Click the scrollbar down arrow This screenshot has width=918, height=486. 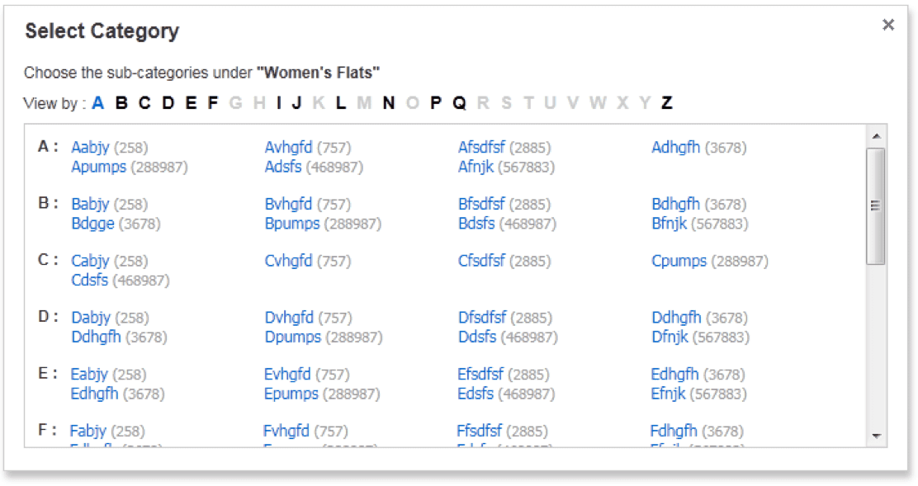tap(876, 436)
